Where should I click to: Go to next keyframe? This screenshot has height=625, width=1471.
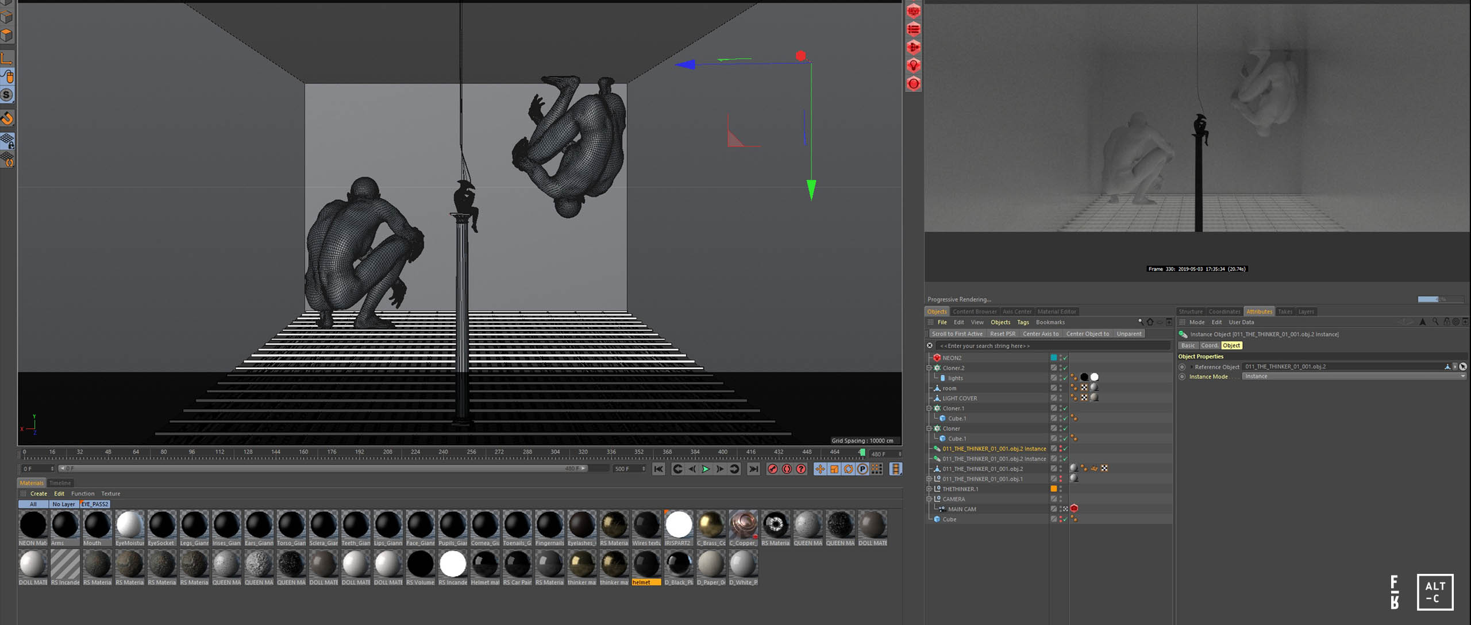(734, 469)
